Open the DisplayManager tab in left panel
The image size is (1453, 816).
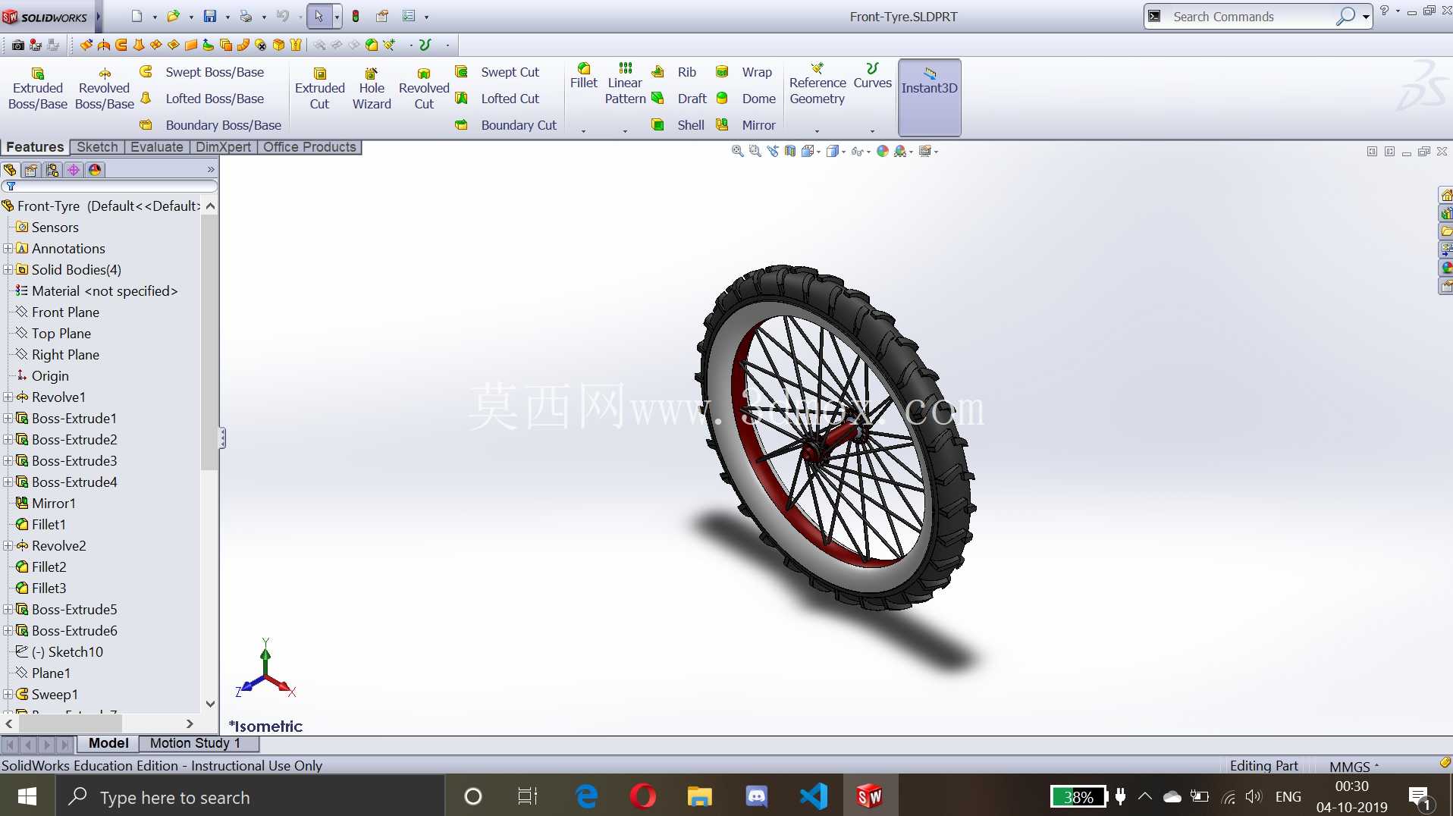pyautogui.click(x=95, y=170)
